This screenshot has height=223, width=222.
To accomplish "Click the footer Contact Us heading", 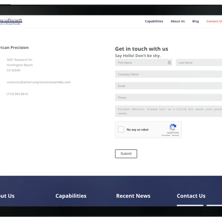I will [x=191, y=196].
